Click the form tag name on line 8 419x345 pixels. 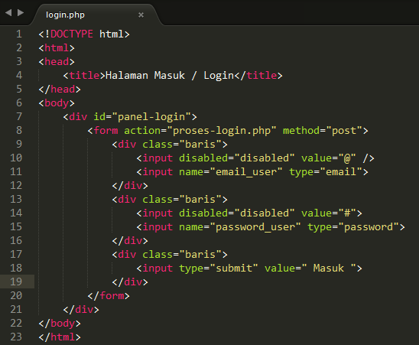pos(106,131)
